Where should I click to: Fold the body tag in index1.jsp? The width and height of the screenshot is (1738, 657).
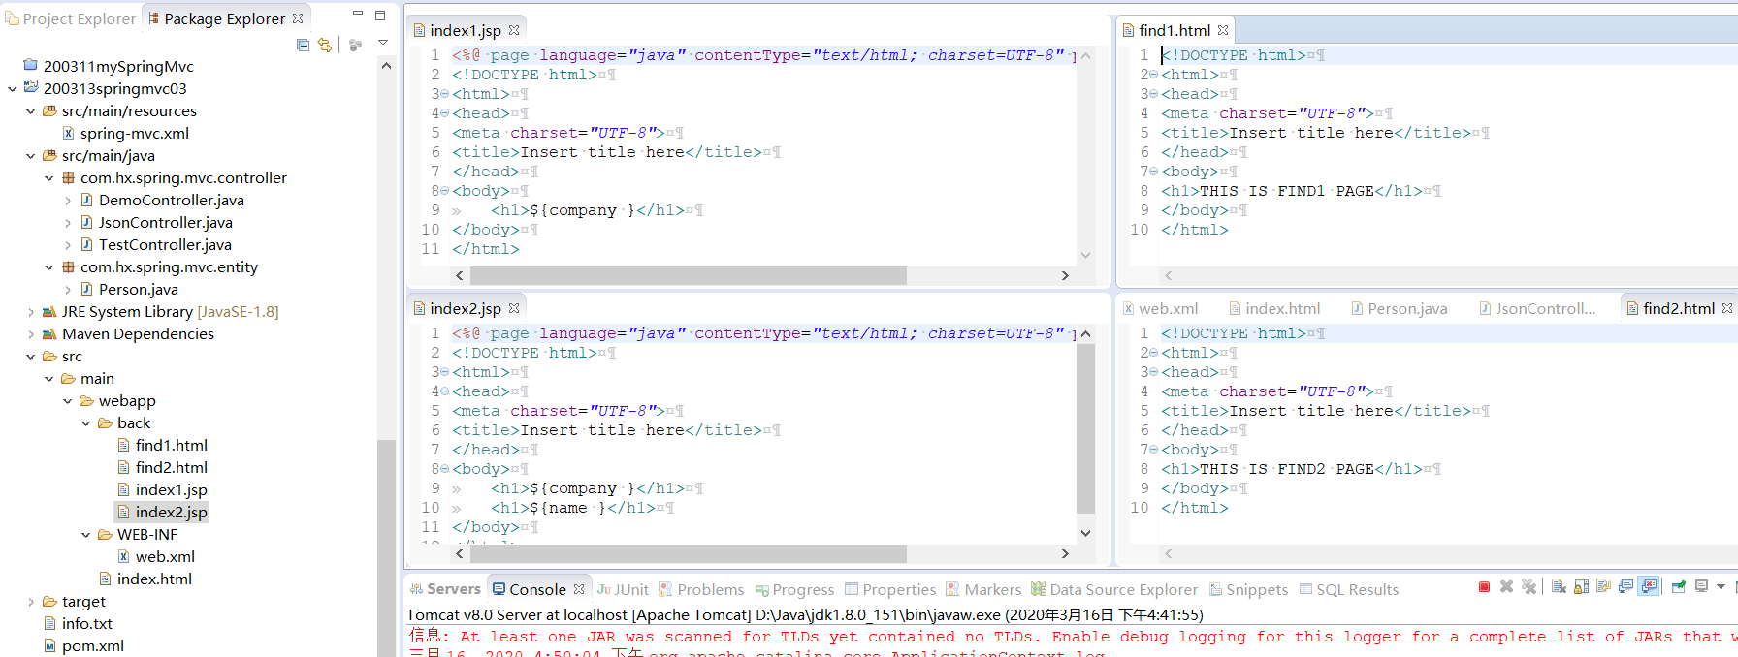tap(444, 191)
